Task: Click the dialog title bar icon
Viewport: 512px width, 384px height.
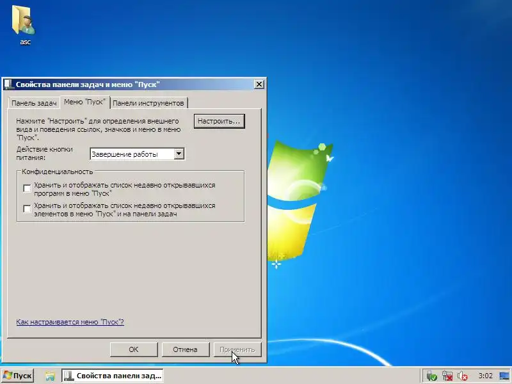Action: (x=8, y=84)
